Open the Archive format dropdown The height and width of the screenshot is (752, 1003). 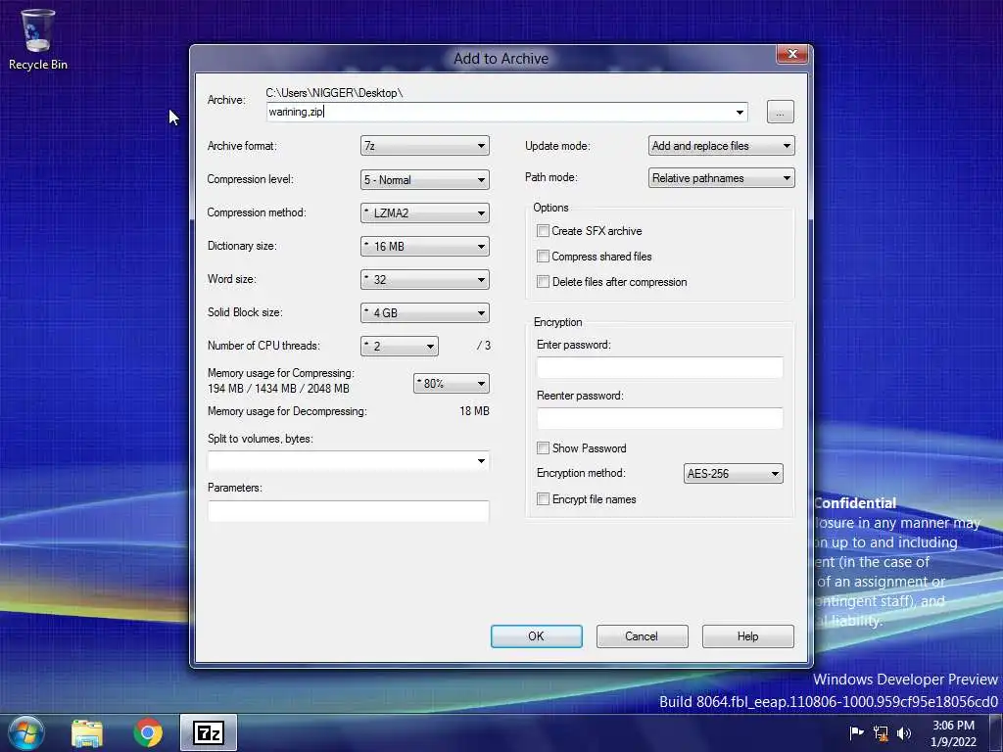(x=425, y=146)
